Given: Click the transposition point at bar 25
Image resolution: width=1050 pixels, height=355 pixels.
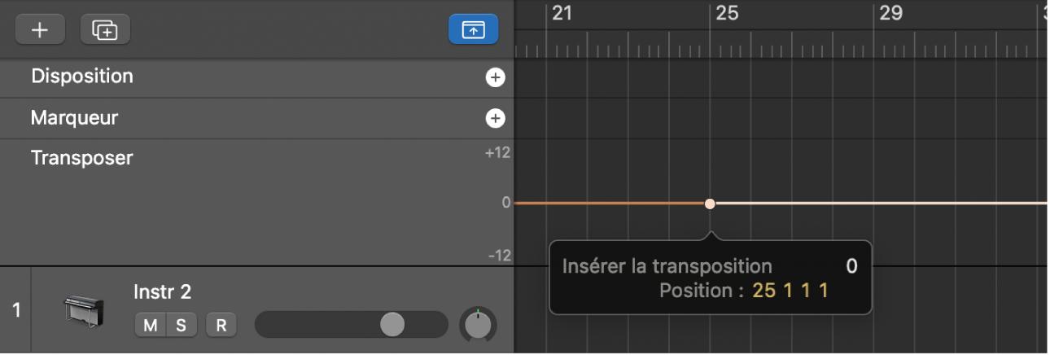Looking at the screenshot, I should click(710, 204).
